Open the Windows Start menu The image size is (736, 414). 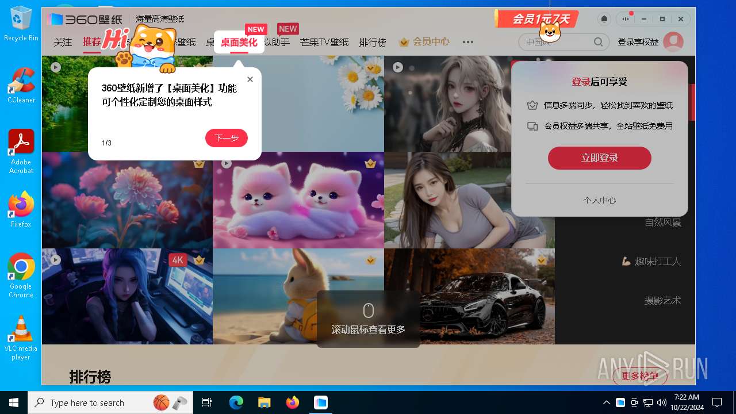(14, 402)
